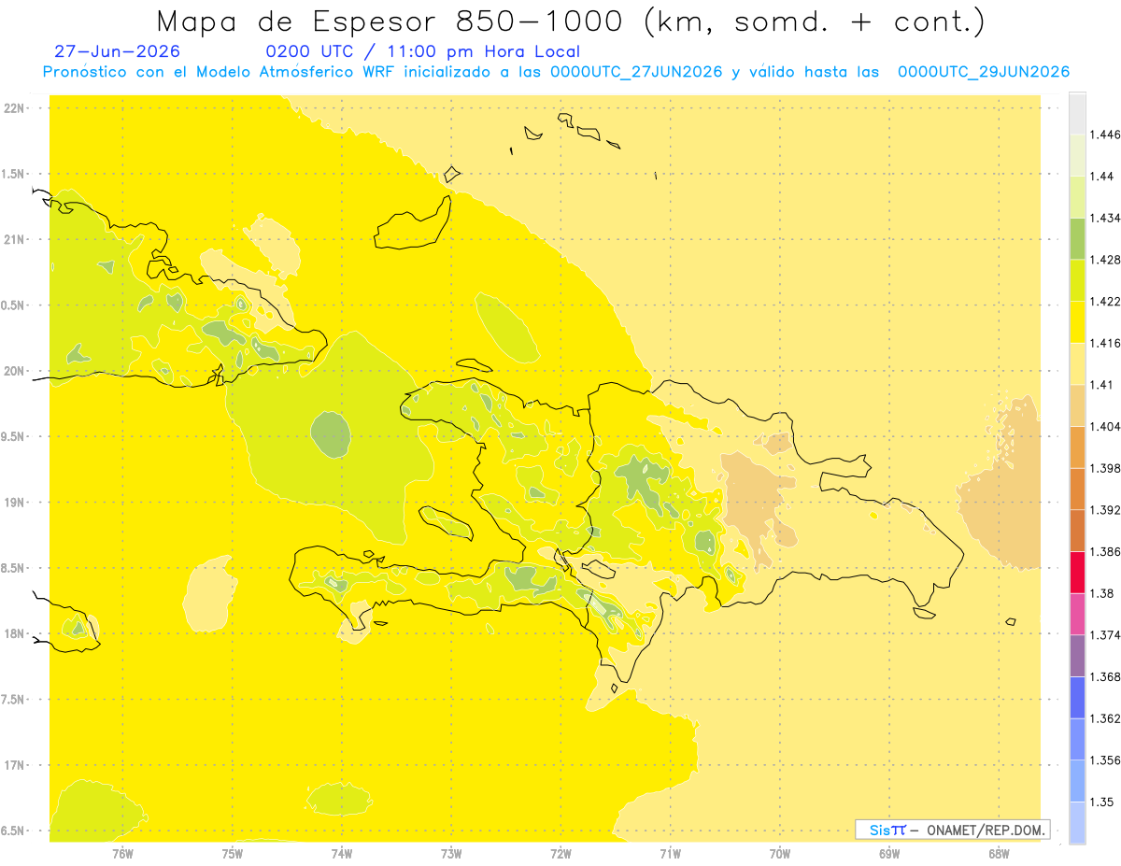Click the '0200 UTC / 11:00 pm Hora Local' time text
1121x866 pixels.
(423, 52)
